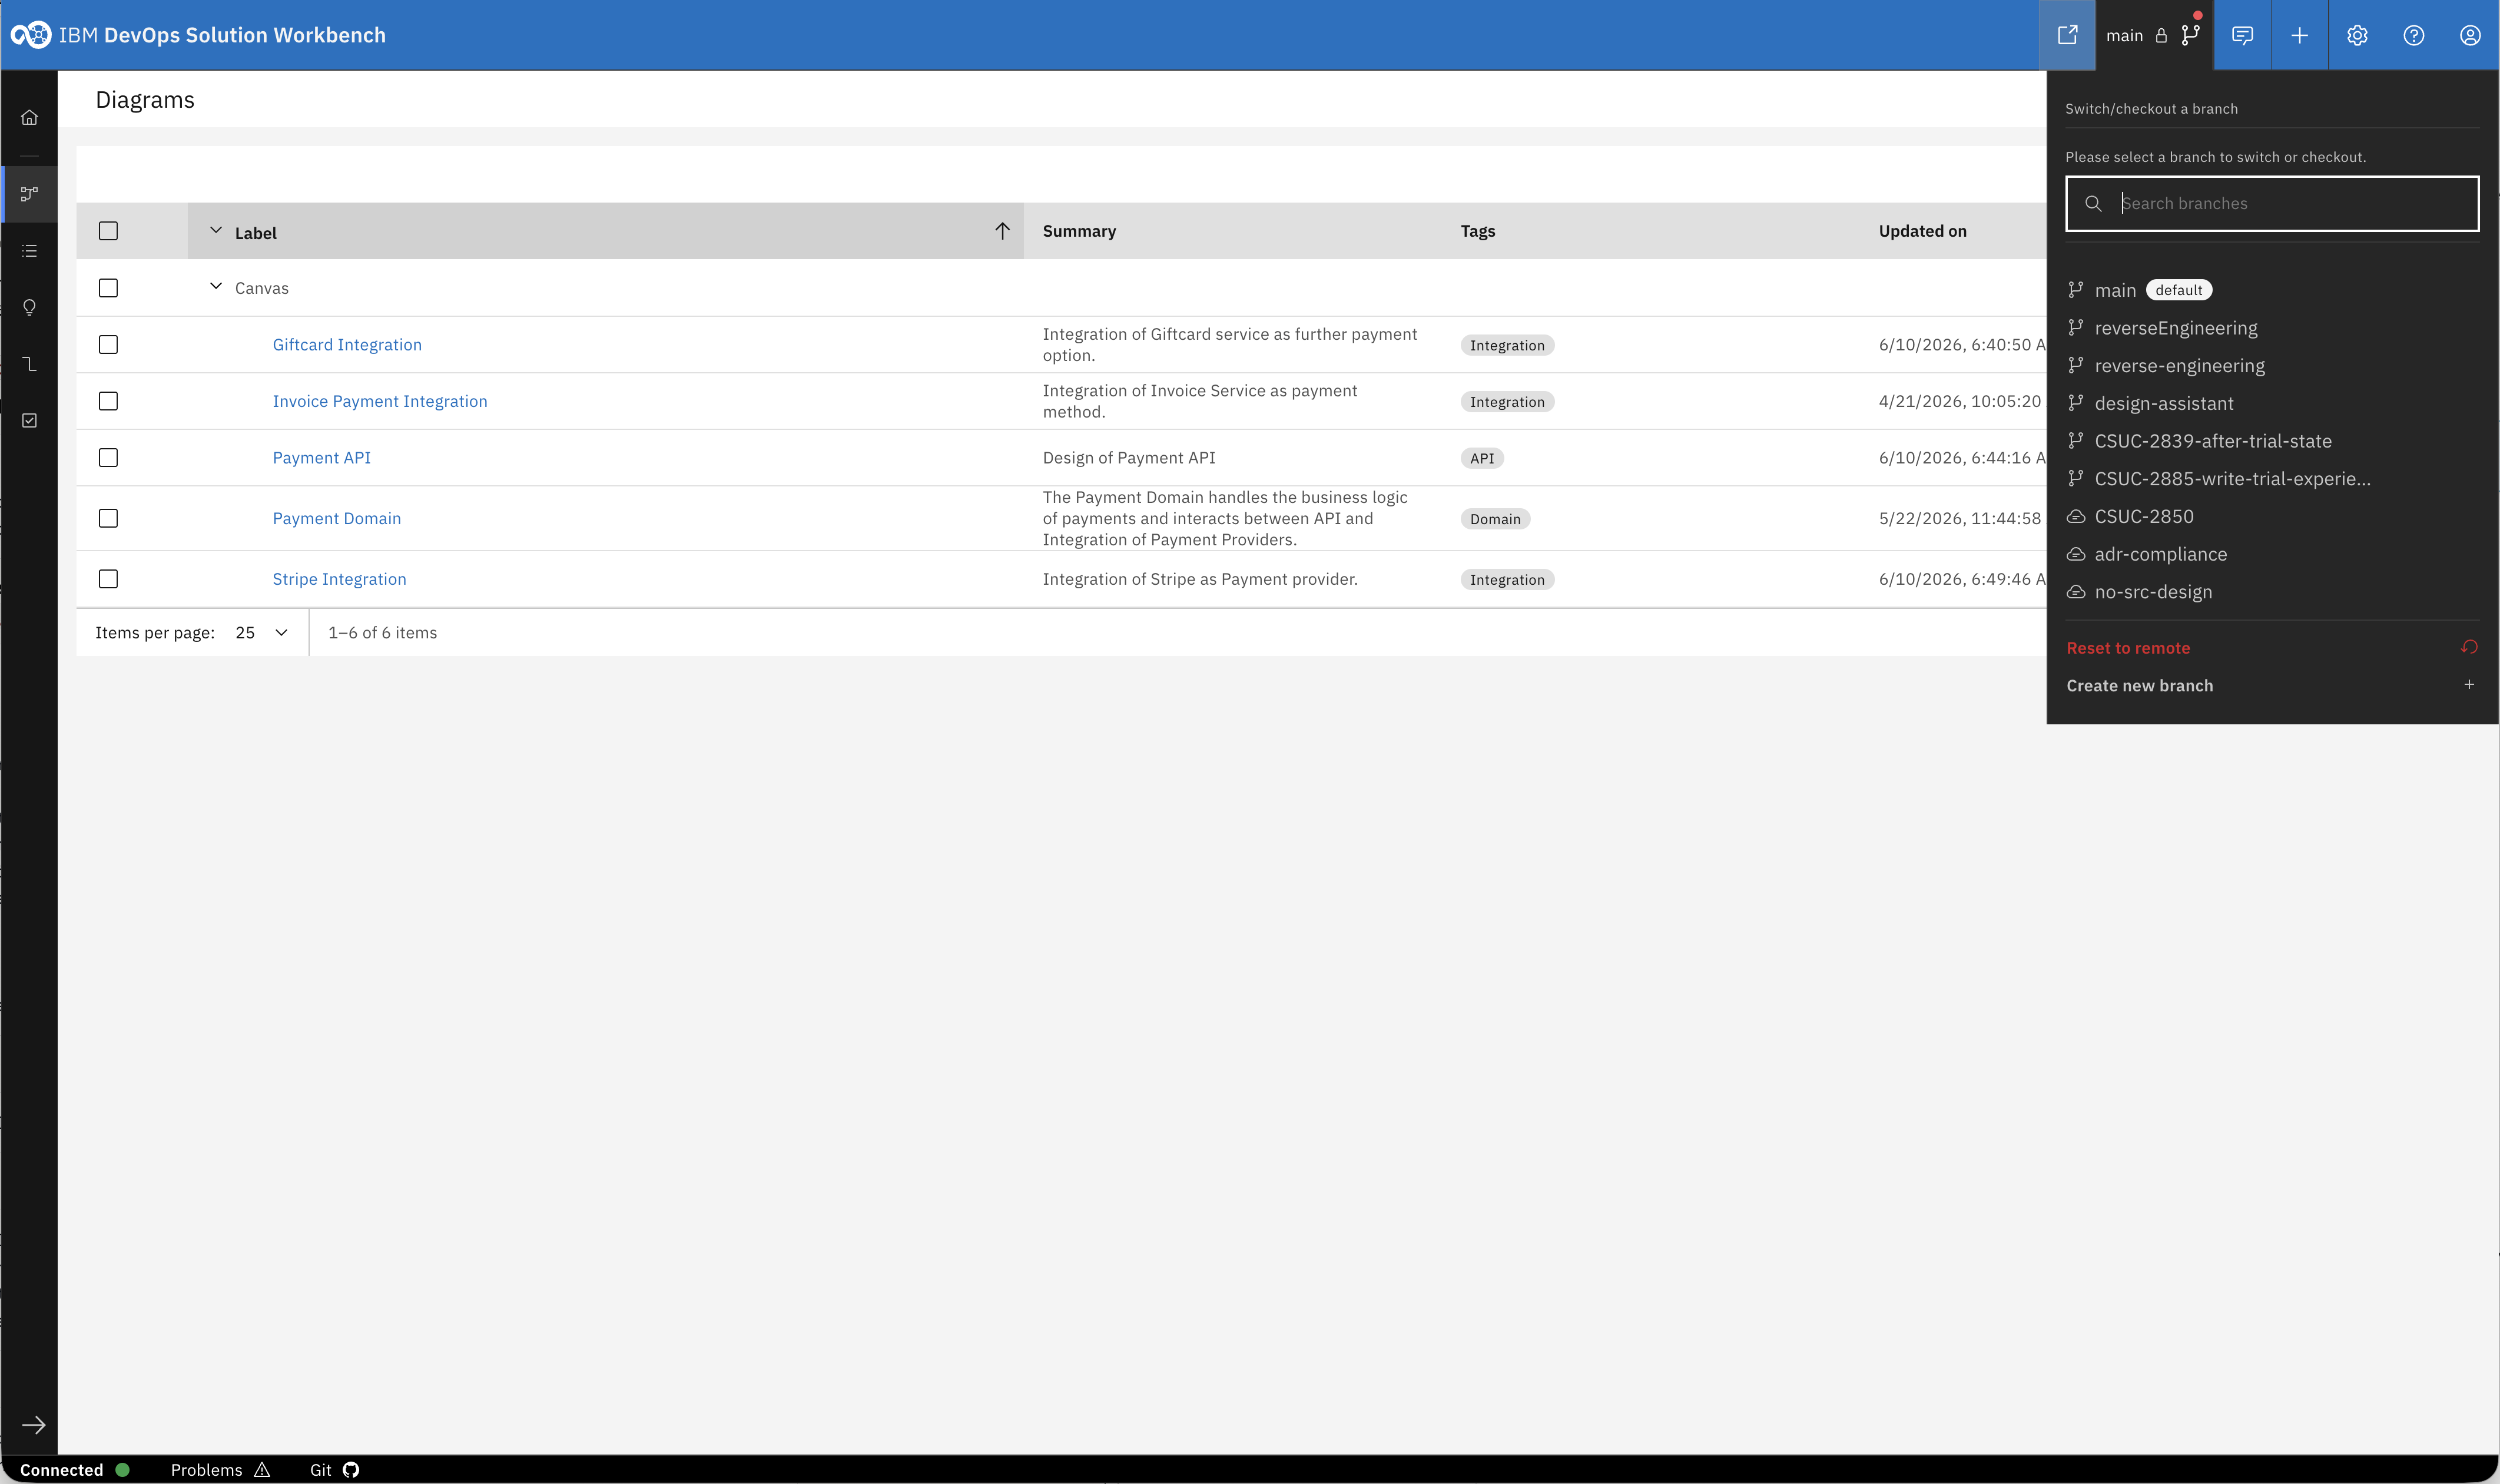
Task: Click the open-in-new-window header icon
Action: 2067,35
